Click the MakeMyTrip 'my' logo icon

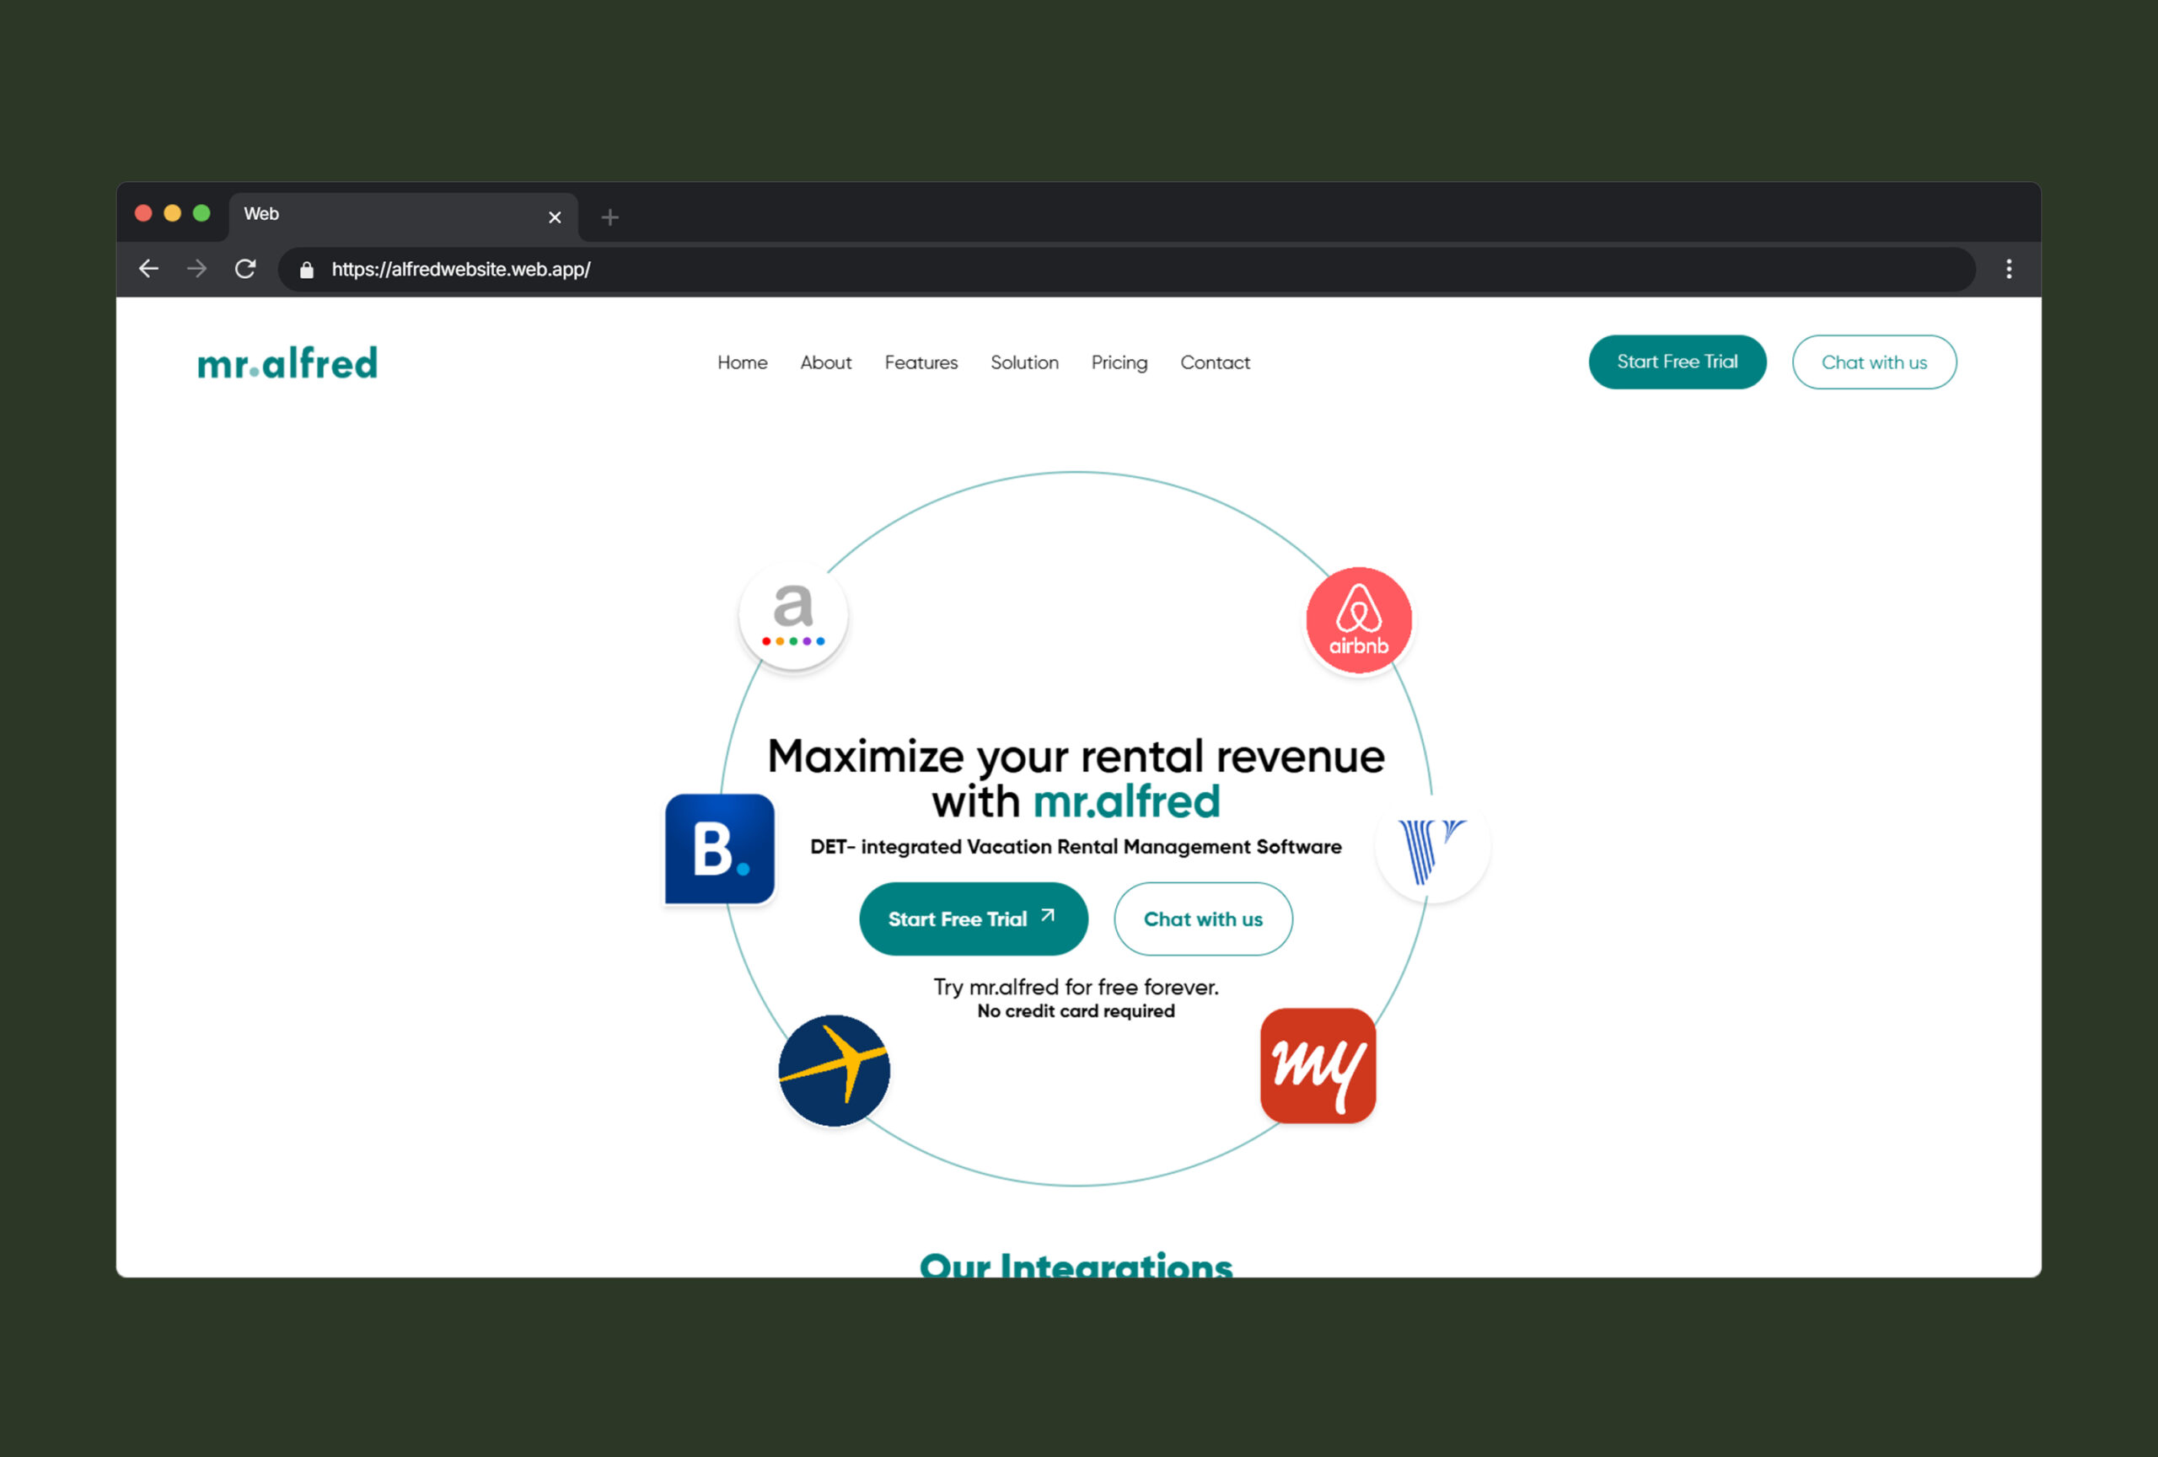click(1318, 1065)
